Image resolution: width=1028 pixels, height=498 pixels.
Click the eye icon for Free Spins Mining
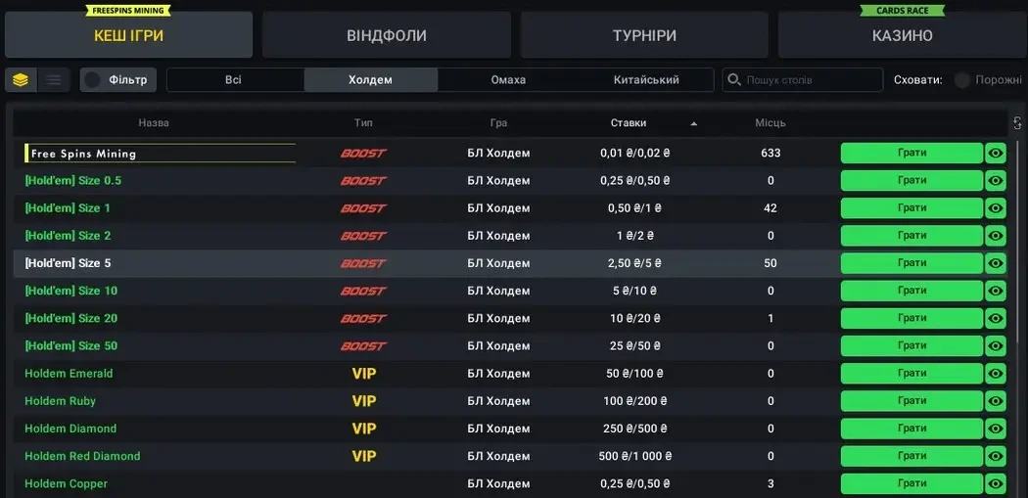pyautogui.click(x=996, y=154)
